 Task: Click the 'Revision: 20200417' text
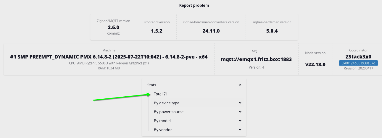358,68
